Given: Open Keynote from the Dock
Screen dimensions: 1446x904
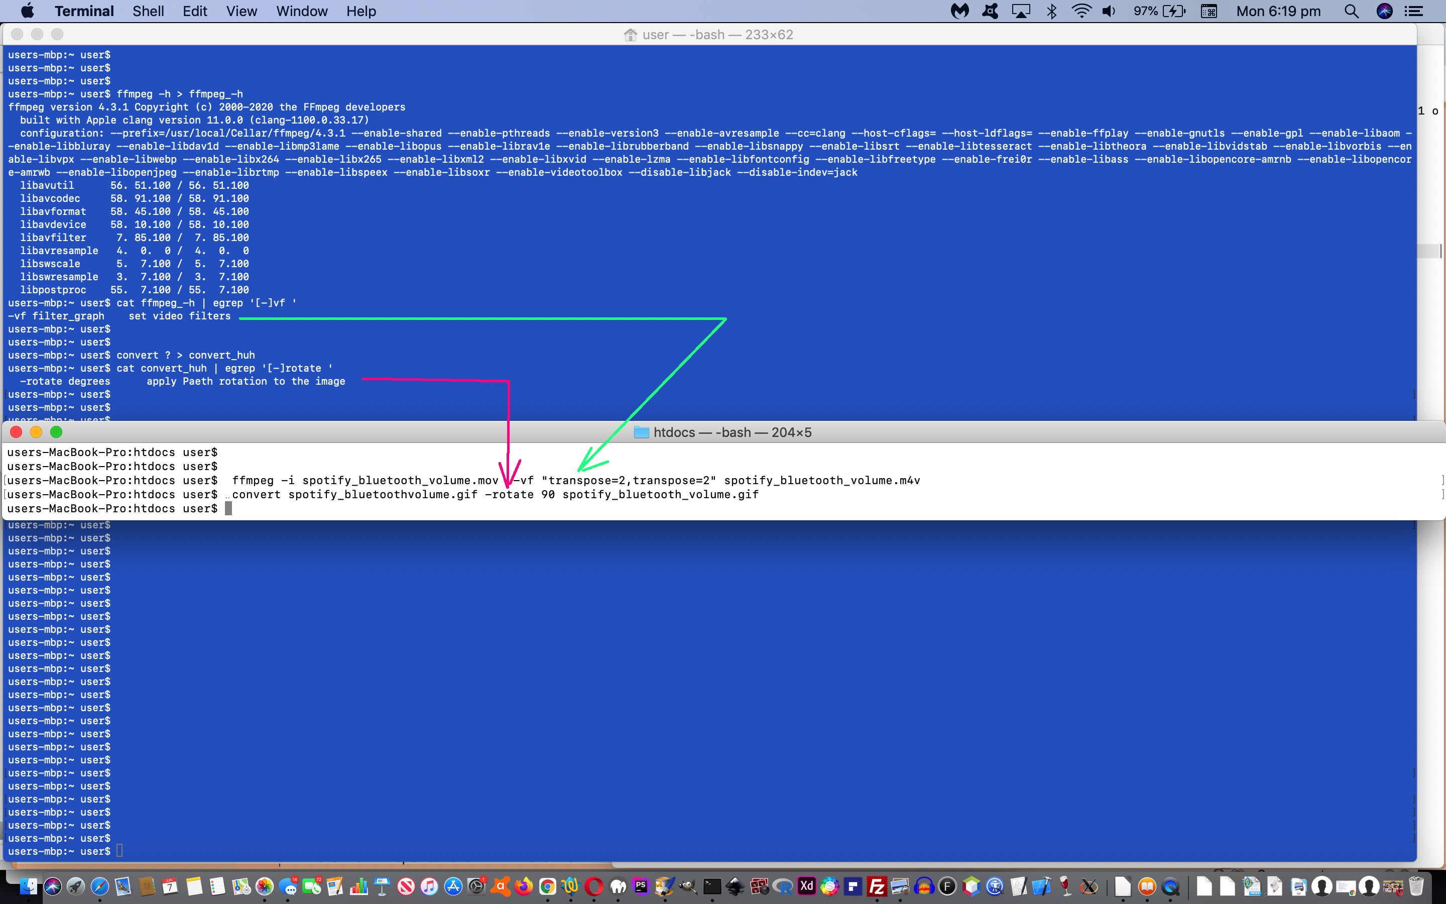Looking at the screenshot, I should point(382,886).
